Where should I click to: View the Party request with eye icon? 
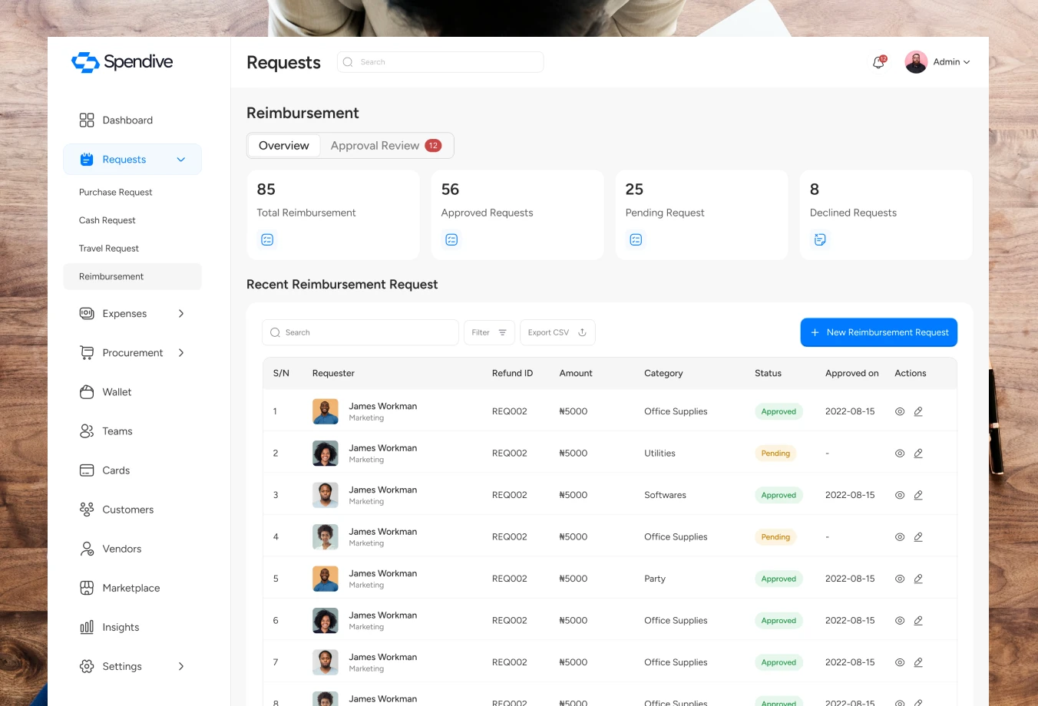[x=900, y=579]
